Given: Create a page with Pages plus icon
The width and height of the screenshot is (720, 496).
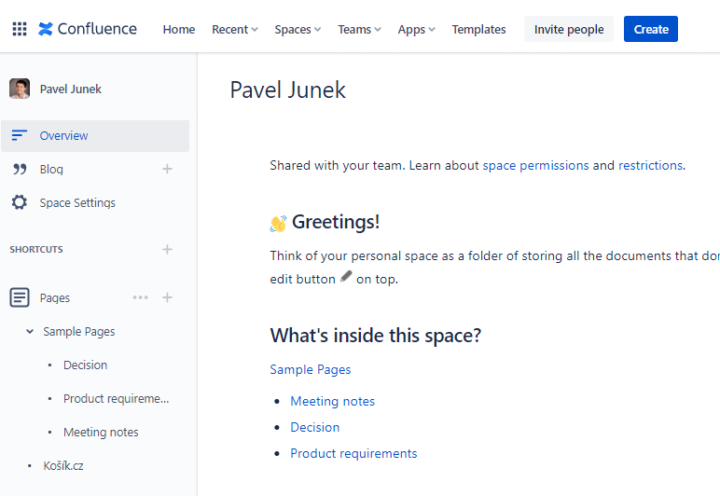Looking at the screenshot, I should pos(167,297).
